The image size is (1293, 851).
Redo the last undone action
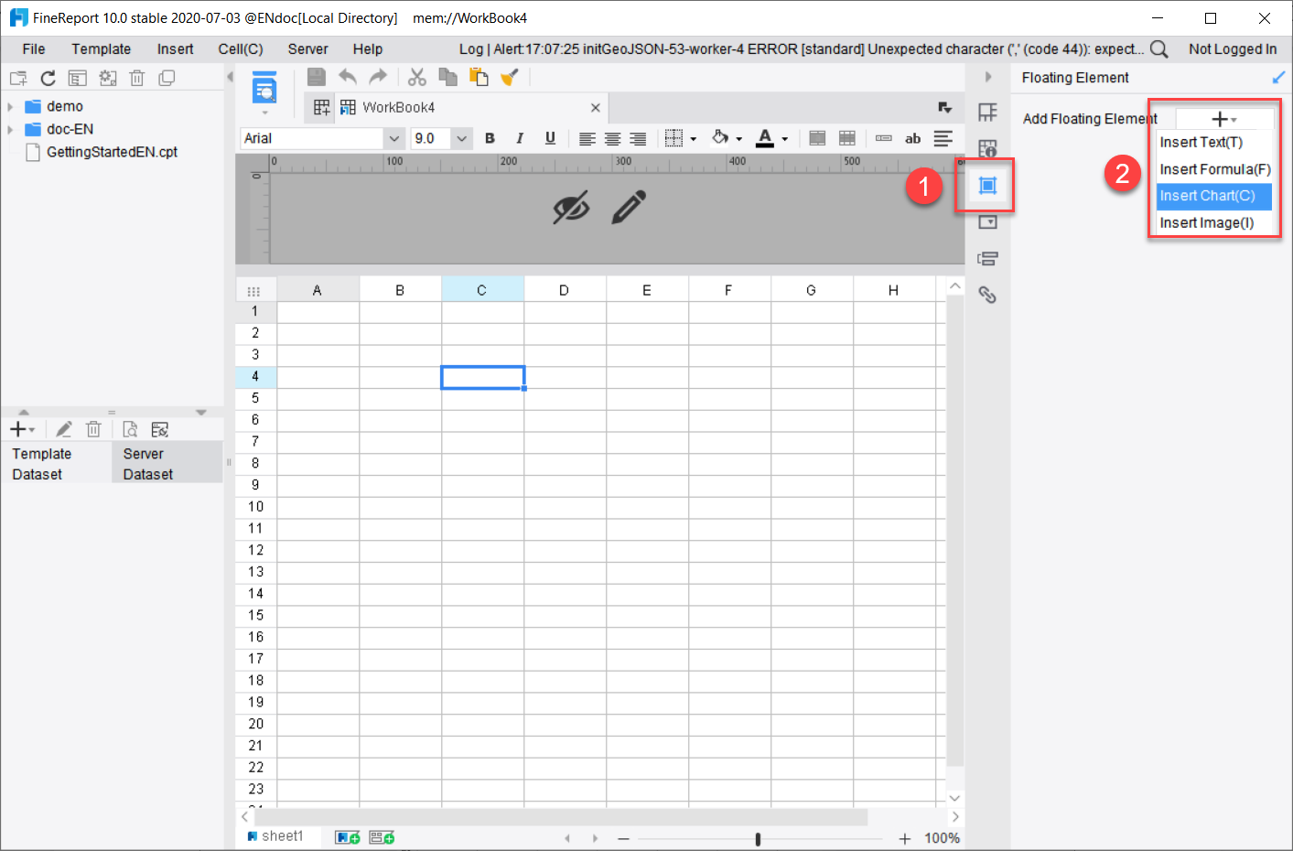[x=378, y=78]
